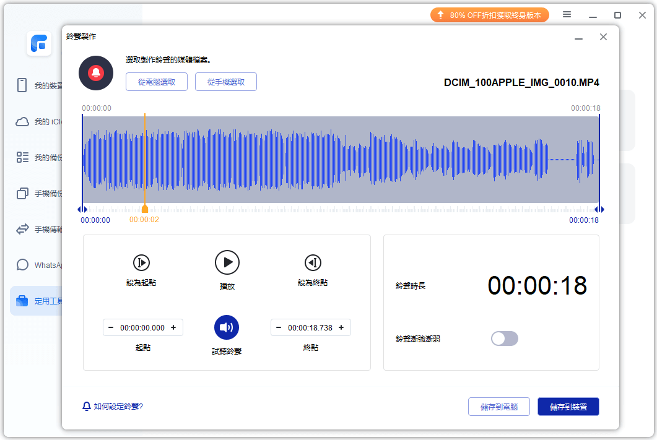Click the 起點 time input field
This screenshot has height=440, width=657.
pyautogui.click(x=142, y=328)
